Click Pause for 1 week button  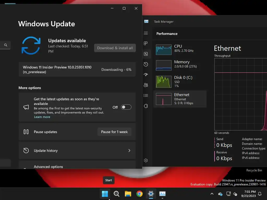pos(114,132)
